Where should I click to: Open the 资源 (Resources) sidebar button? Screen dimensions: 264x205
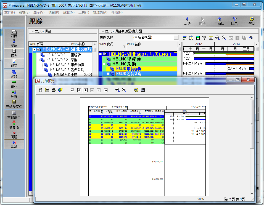click(x=14, y=43)
